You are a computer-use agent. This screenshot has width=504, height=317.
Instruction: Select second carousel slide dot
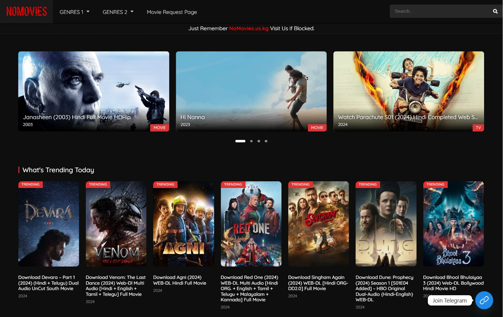(x=251, y=141)
